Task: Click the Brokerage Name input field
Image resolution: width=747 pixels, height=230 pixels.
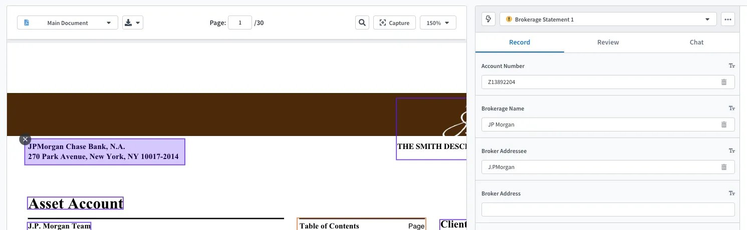Action: (608, 124)
